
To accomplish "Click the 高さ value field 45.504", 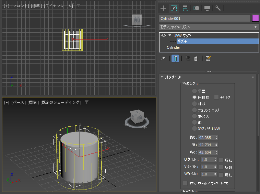I will pos(206,152).
